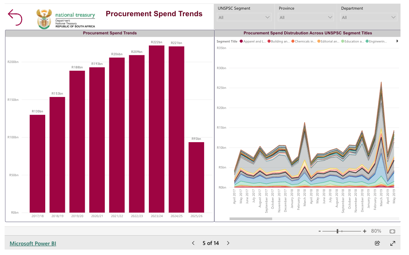409x255 pixels.
Task: Go to the previous report page
Action: coord(193,243)
